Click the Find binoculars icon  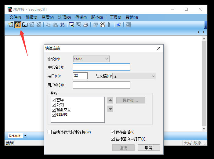tap(62, 25)
